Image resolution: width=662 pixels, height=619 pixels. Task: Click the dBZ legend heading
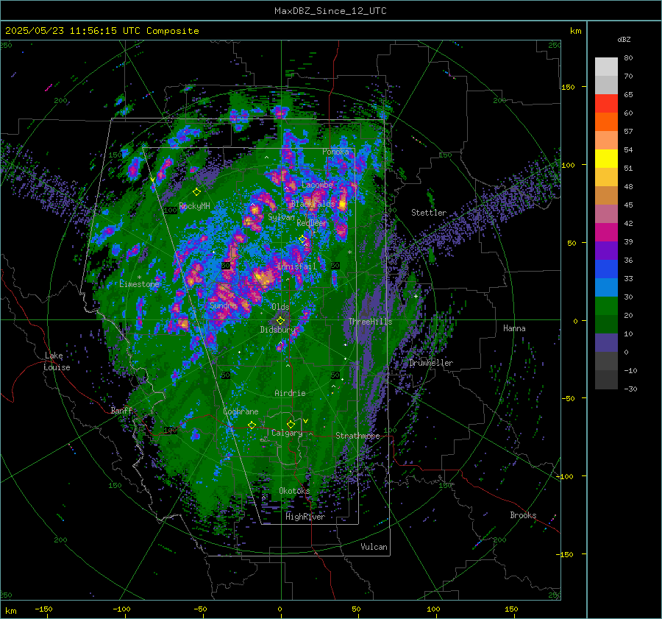[x=624, y=40]
